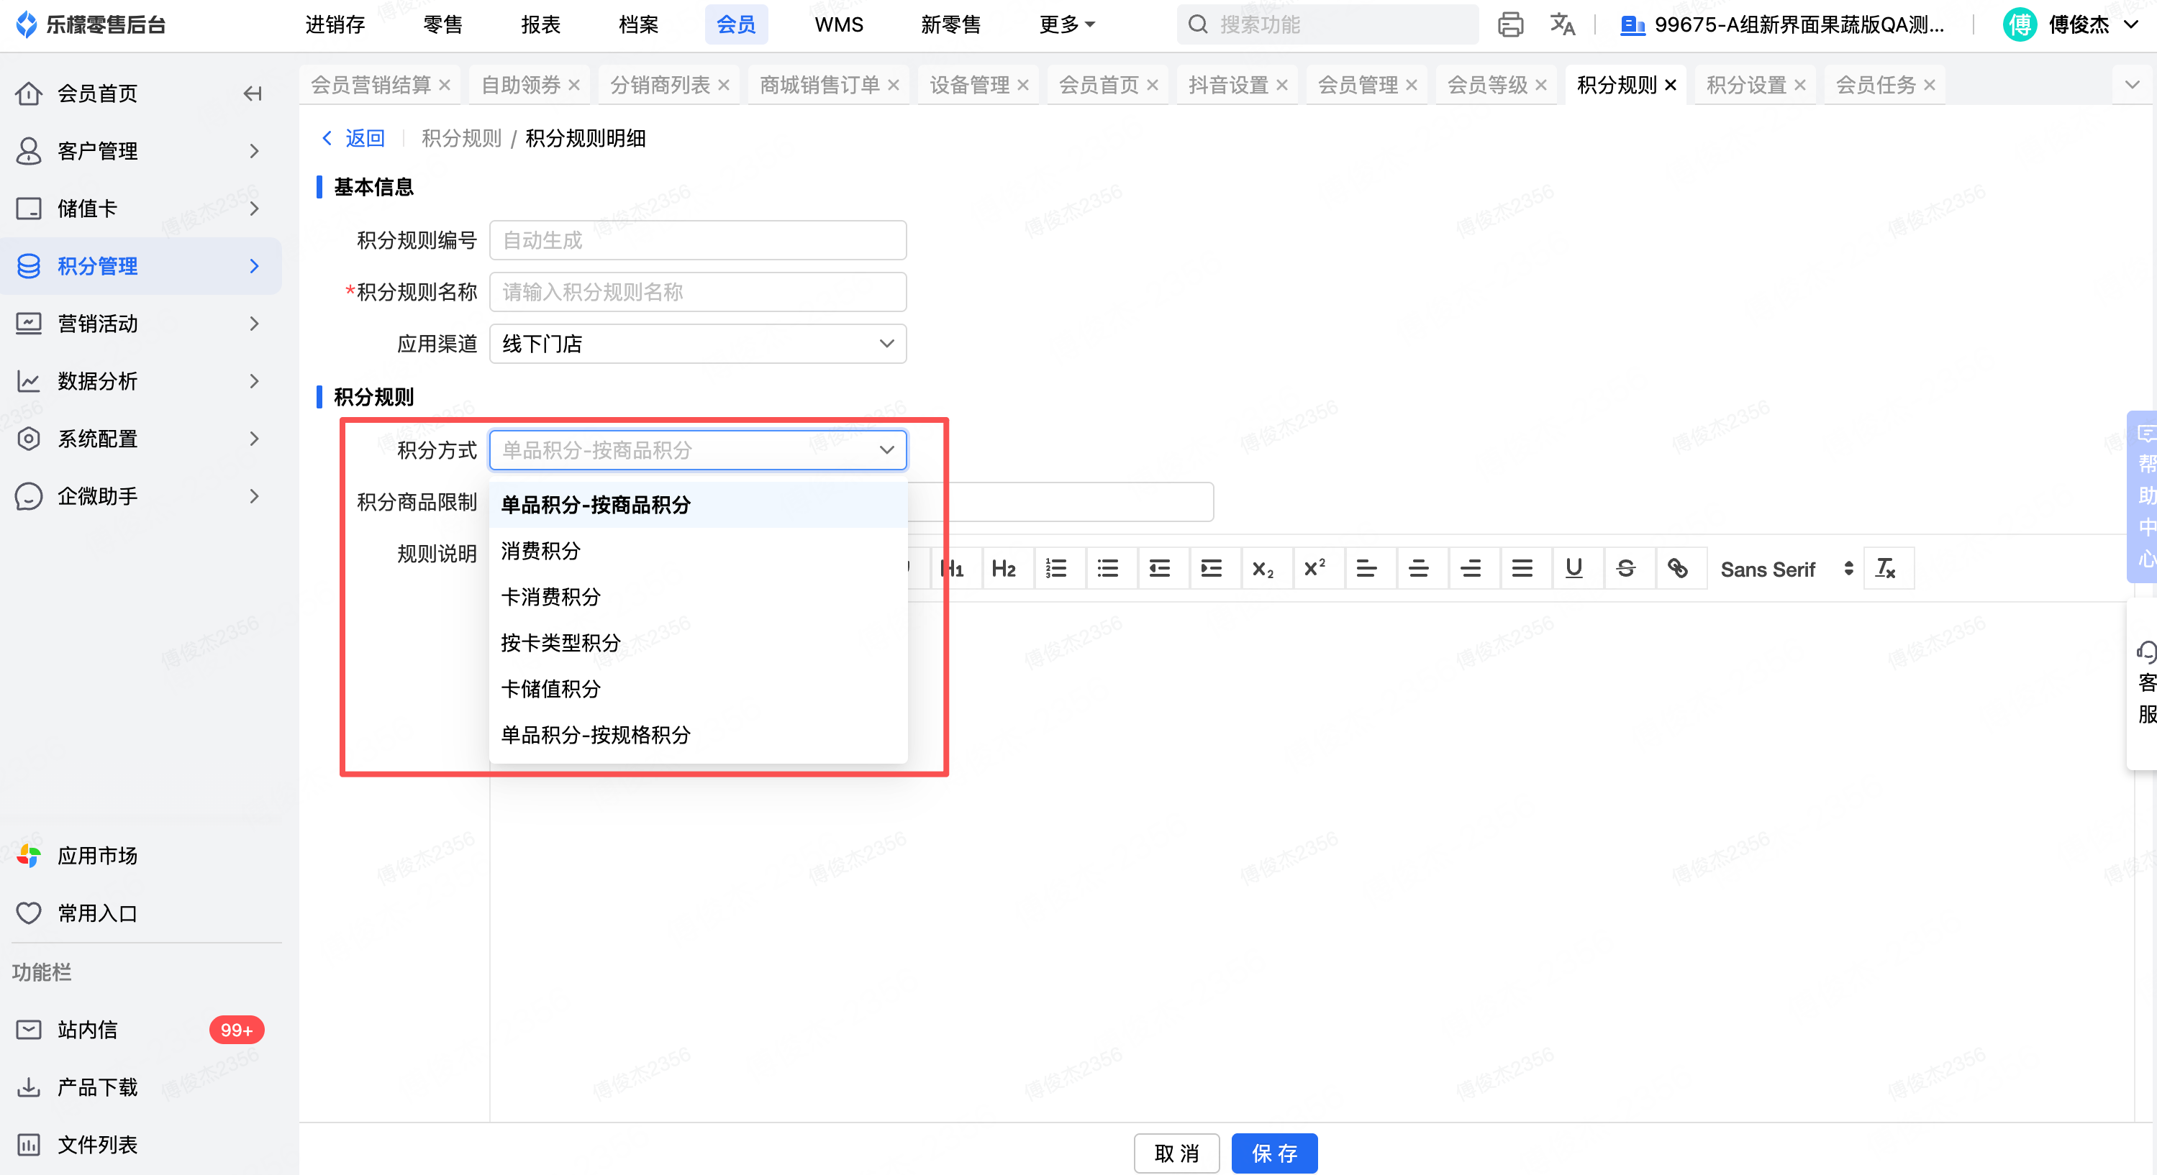Viewport: 2157px width, 1175px height.
Task: Click the language translate icon
Action: click(x=1562, y=24)
